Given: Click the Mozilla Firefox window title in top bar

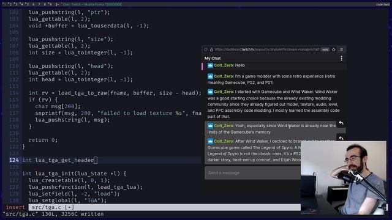Looking at the screenshot, I should [x=92, y=4].
